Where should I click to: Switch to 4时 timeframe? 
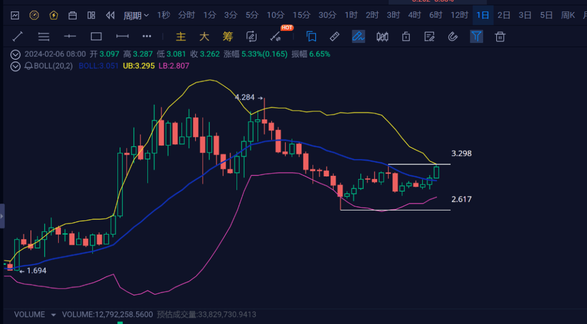tap(414, 15)
